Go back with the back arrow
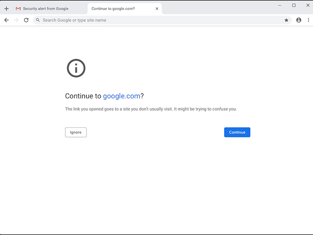 [6, 20]
